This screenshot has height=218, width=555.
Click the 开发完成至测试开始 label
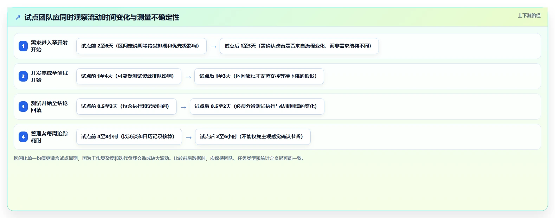tap(49, 76)
